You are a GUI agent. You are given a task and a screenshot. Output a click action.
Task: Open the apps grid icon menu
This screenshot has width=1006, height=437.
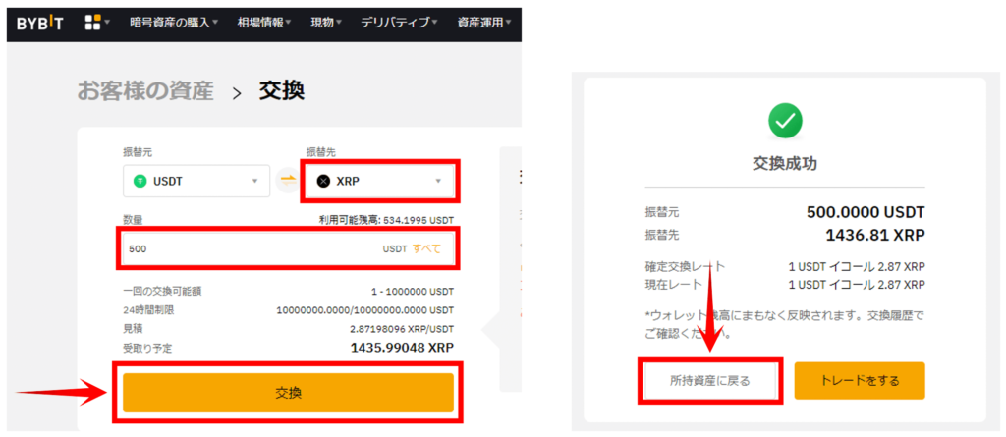[x=92, y=23]
